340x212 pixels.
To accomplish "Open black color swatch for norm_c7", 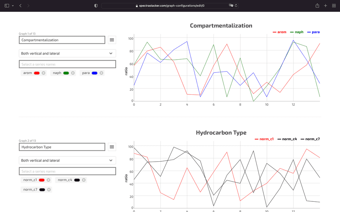I will (42, 190).
